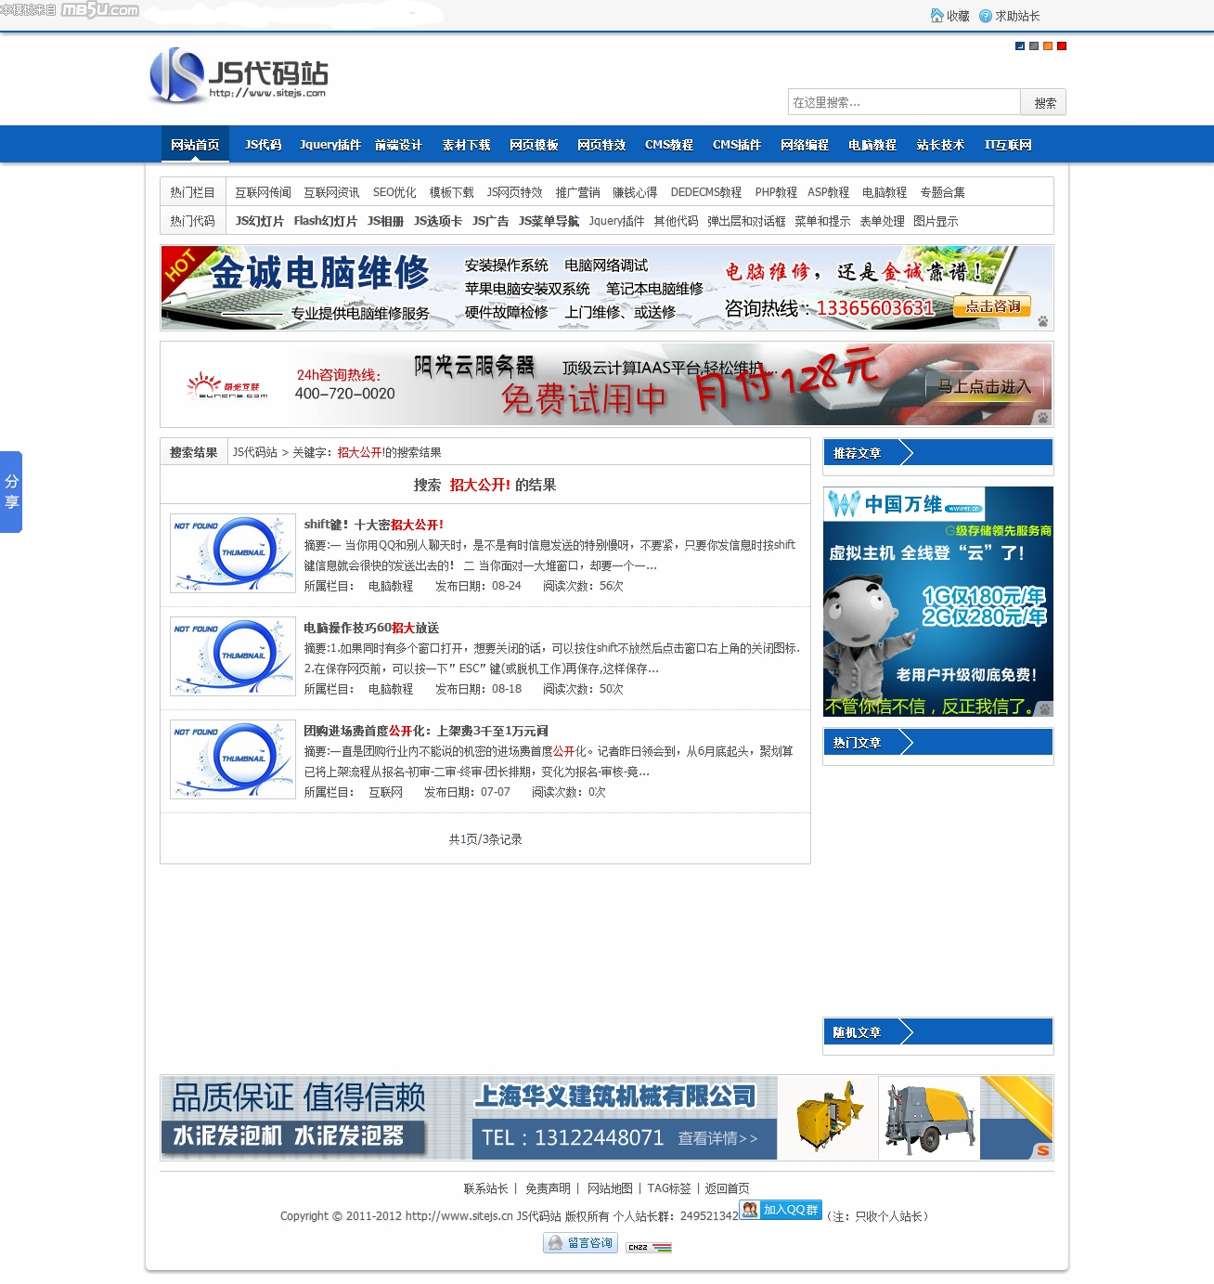
Task: Click the CNZZ statistics icon
Action: pos(648,1247)
